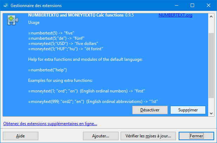
Task: Click the 'Usage' description line
Action: (x=34, y=22)
